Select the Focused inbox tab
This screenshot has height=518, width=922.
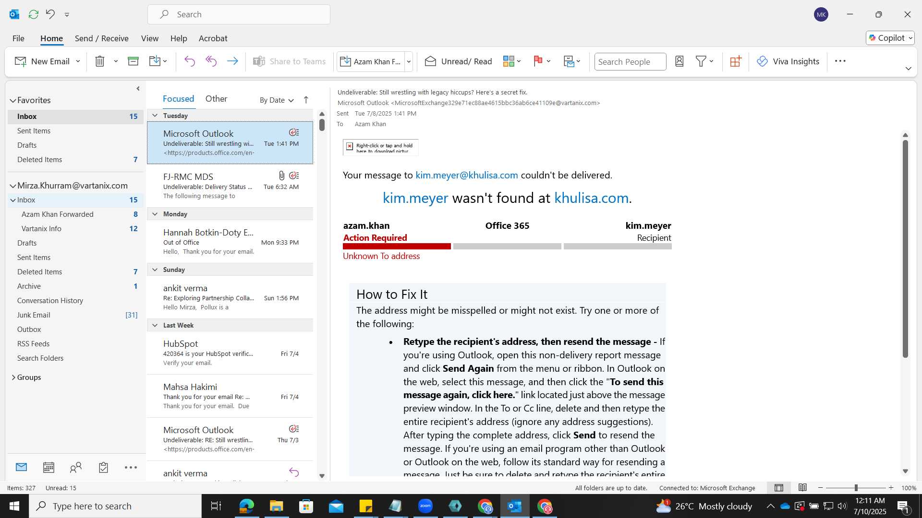(178, 99)
